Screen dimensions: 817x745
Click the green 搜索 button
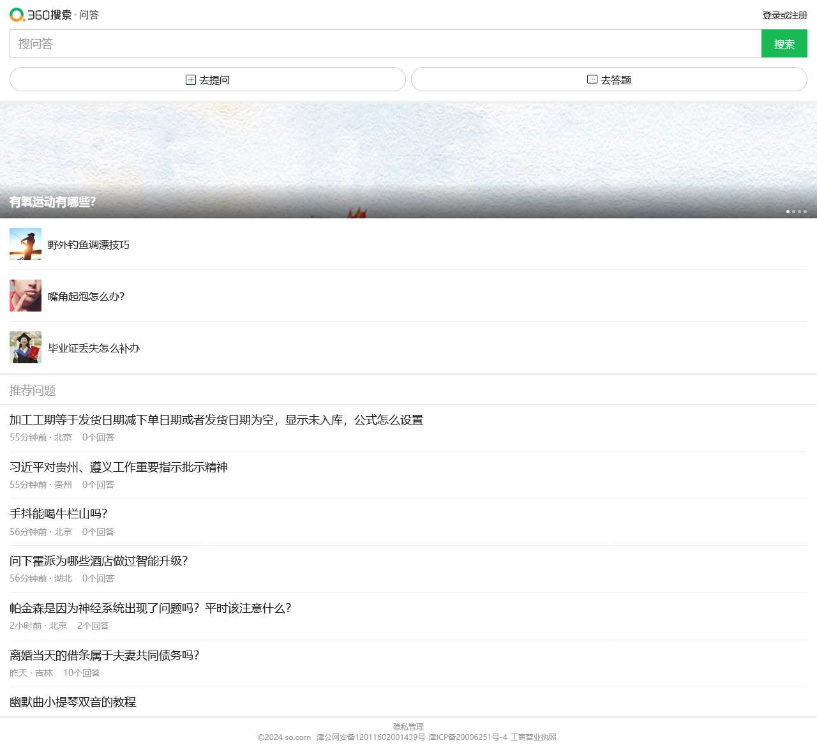(x=784, y=43)
